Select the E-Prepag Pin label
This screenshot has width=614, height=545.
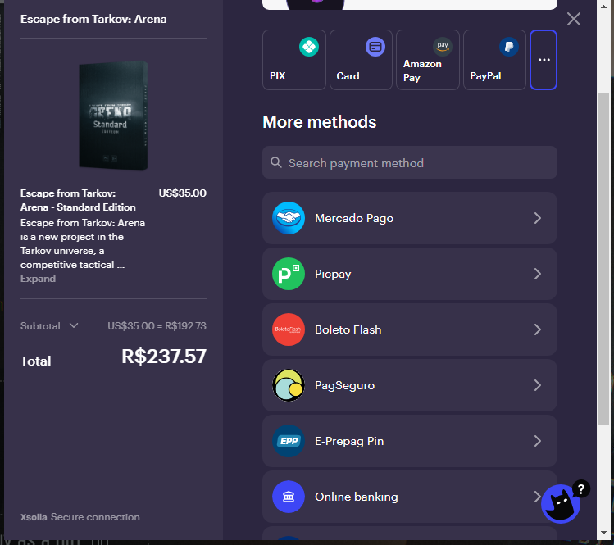coord(349,441)
